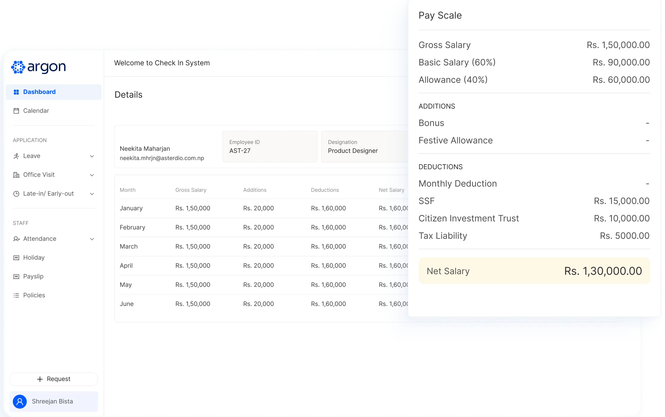Collapse the Attendance section chevron
Viewport: 665px width, 417px height.
pos(92,239)
